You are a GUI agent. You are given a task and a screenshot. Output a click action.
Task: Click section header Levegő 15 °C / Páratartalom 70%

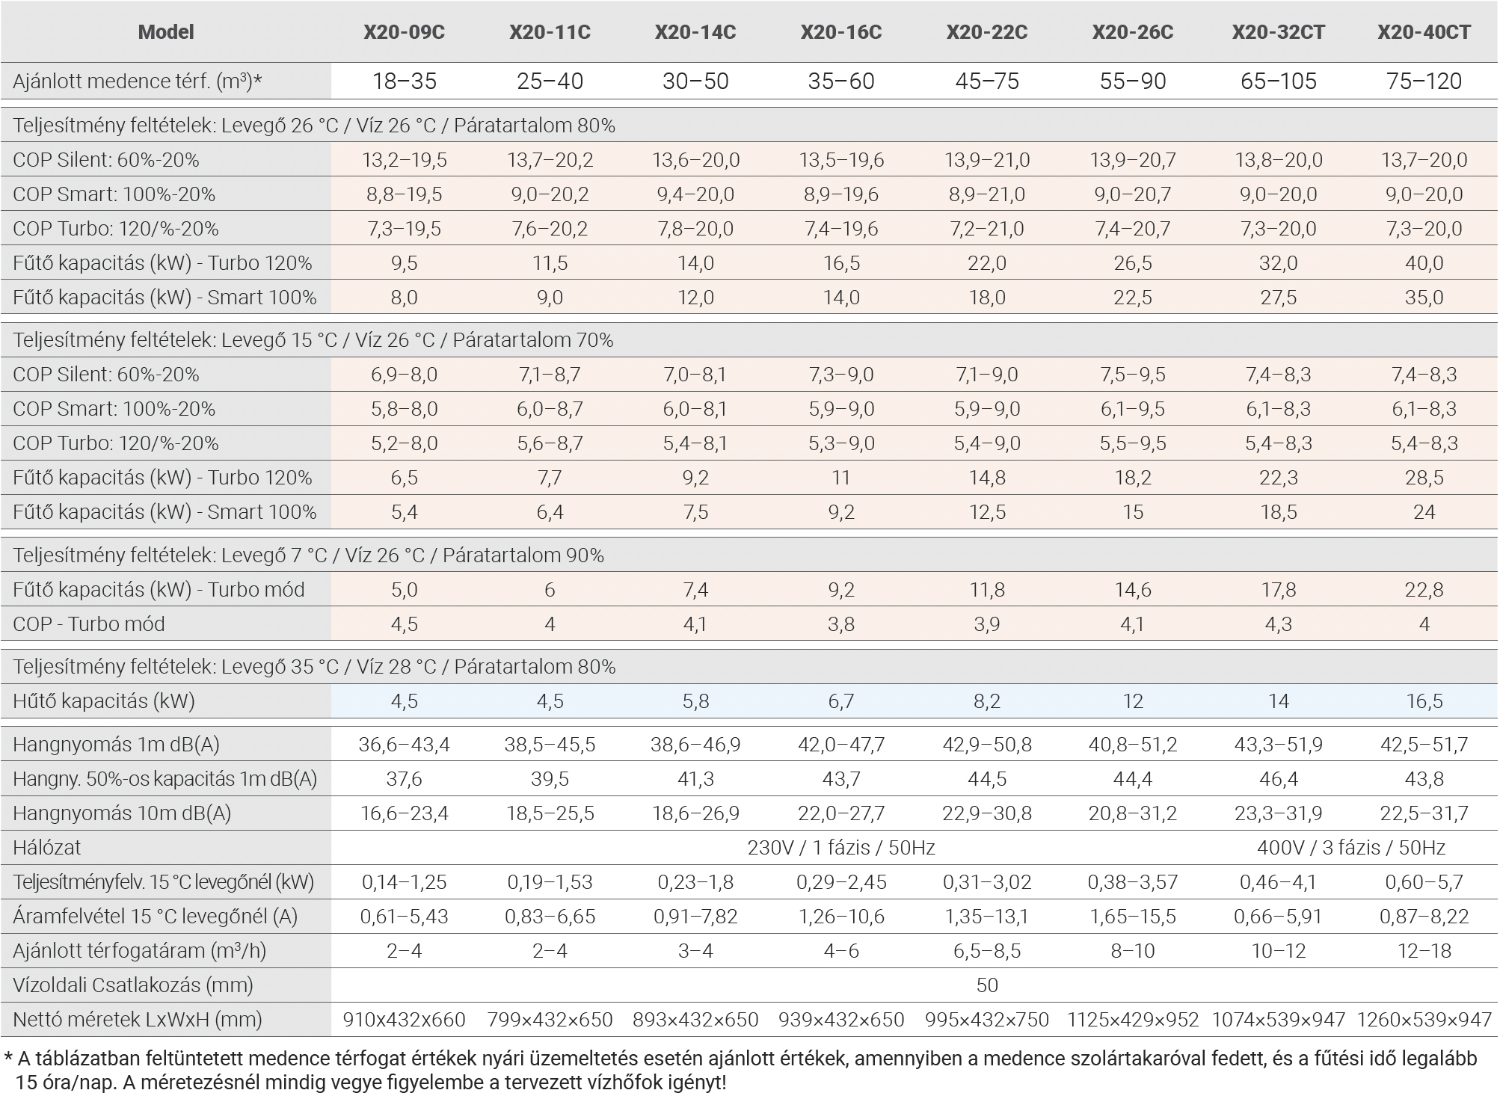pos(313,340)
